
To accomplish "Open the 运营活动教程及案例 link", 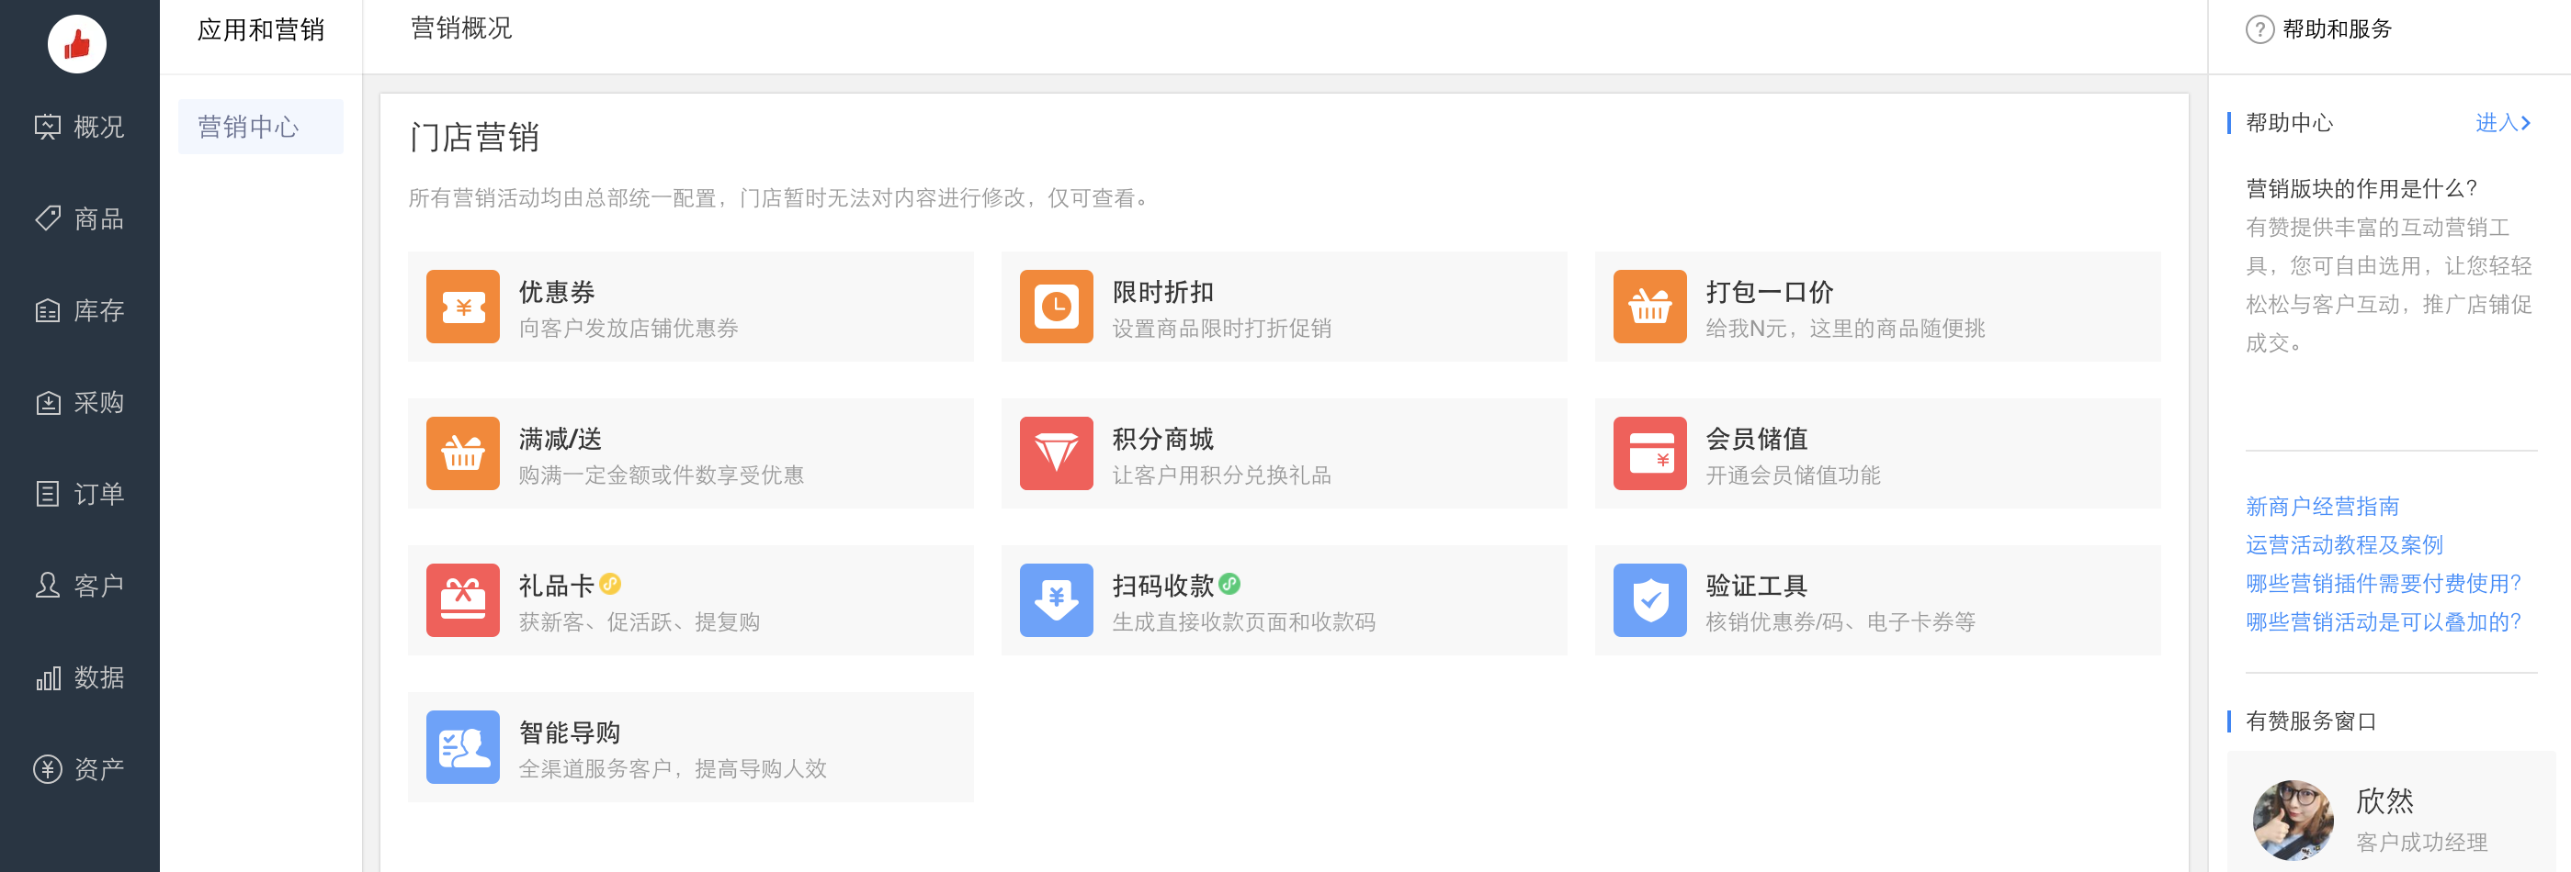I will tap(2344, 544).
